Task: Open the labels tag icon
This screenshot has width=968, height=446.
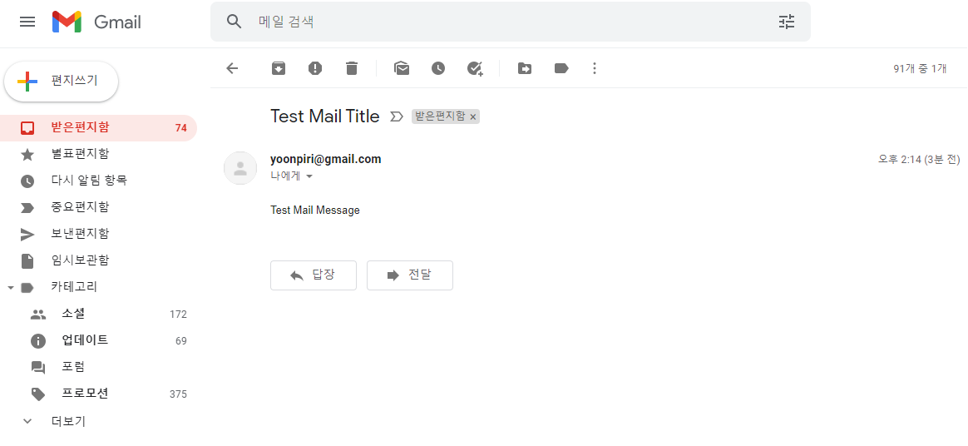Action: point(561,68)
